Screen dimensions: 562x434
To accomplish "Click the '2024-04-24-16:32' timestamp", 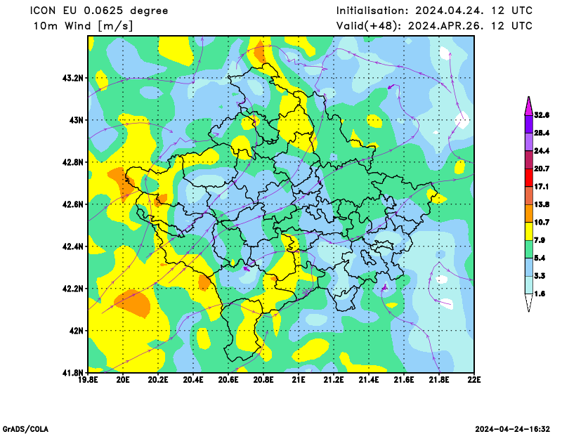I will 513,429.
